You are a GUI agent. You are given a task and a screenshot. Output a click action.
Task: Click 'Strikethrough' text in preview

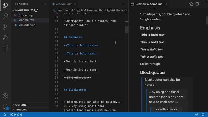(150, 64)
